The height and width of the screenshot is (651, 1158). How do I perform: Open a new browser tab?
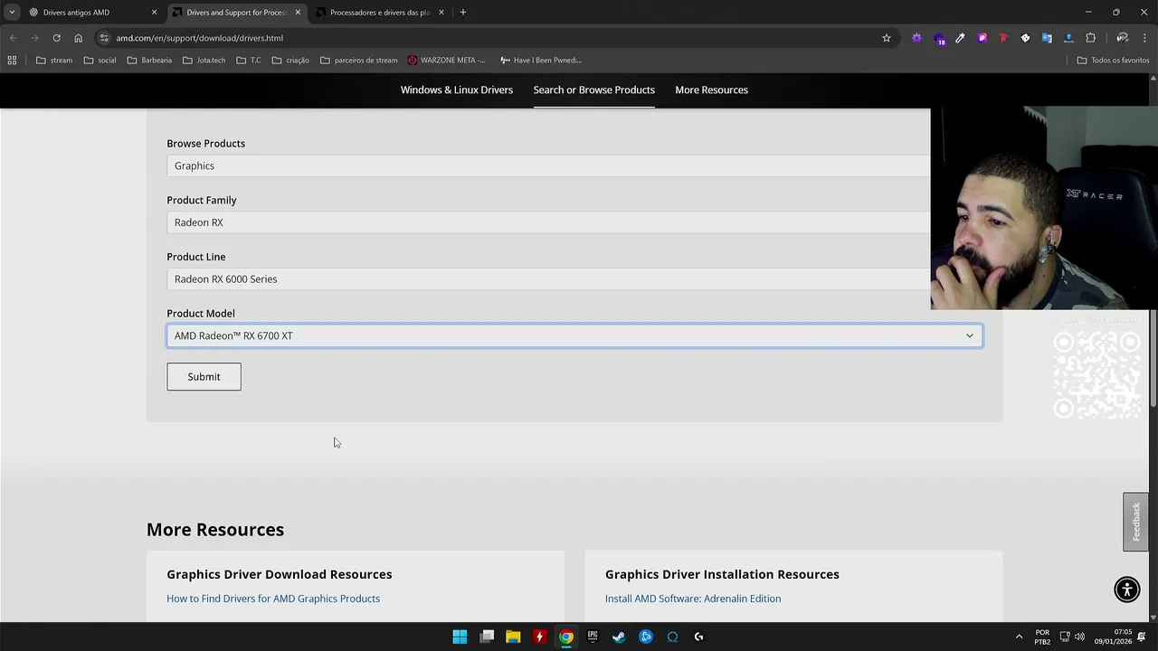pos(462,12)
